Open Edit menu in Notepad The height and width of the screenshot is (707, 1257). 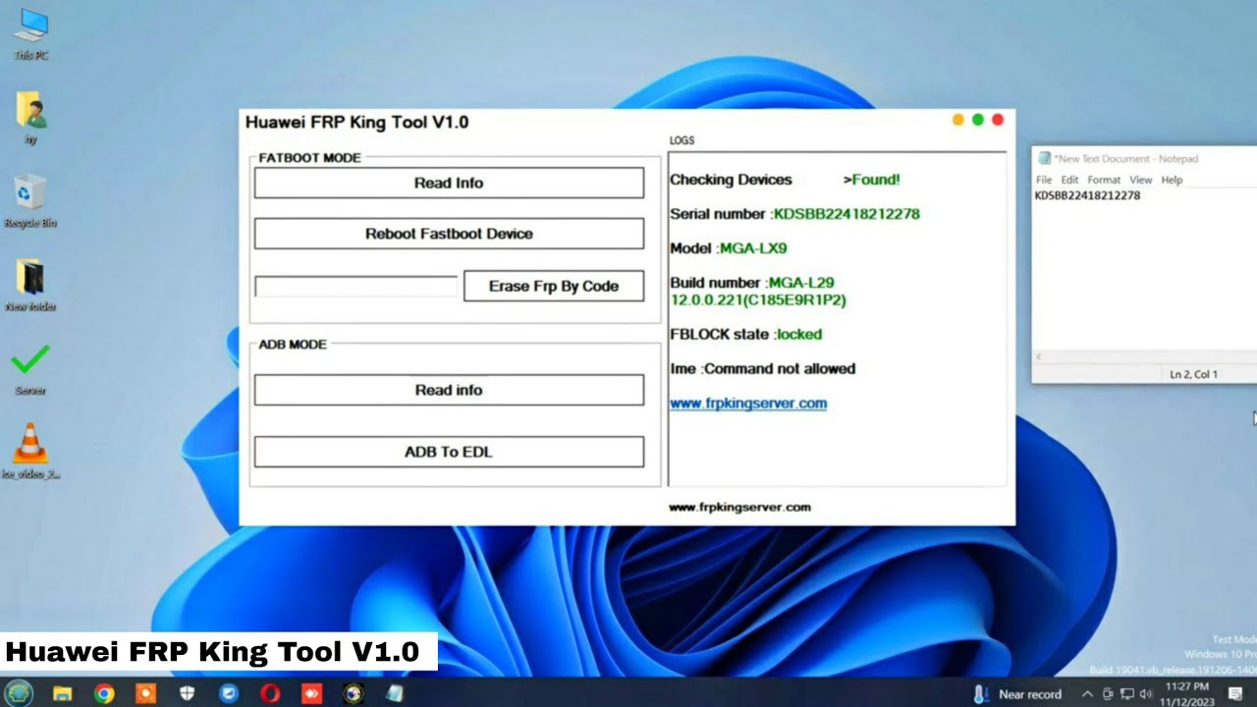click(x=1069, y=180)
